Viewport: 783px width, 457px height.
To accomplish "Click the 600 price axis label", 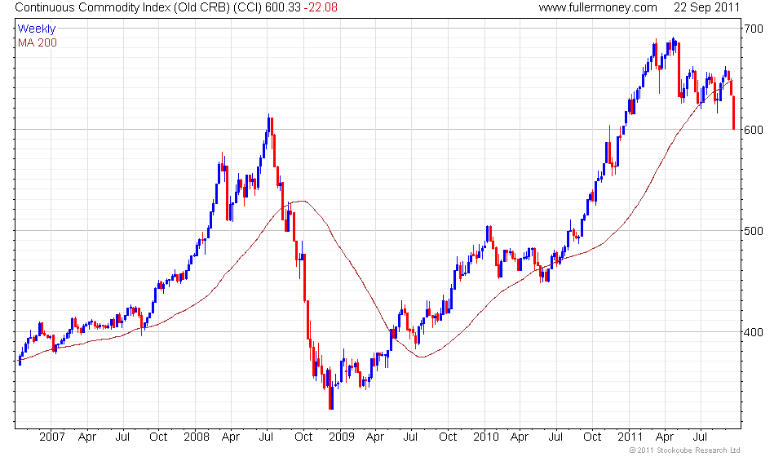I will 754,130.
